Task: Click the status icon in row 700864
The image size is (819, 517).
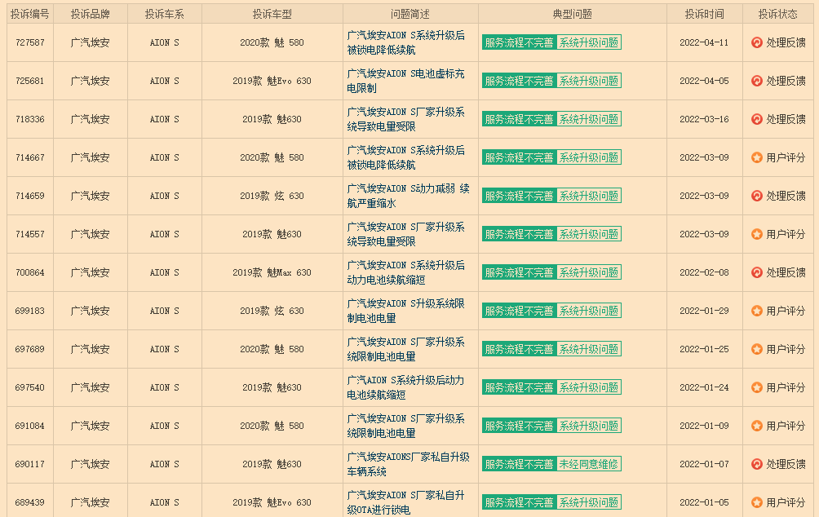Action: (x=756, y=272)
